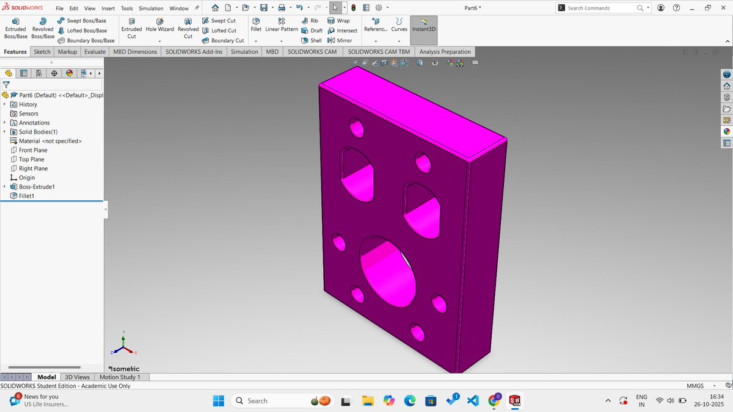Viewport: 733px width, 412px height.
Task: Print the document
Action: 282,8
